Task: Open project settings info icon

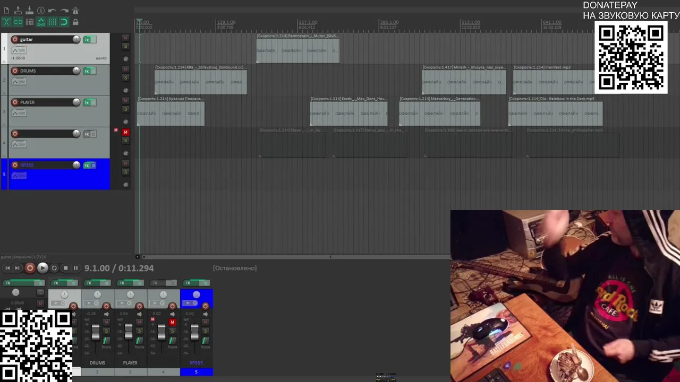Action: [41, 11]
